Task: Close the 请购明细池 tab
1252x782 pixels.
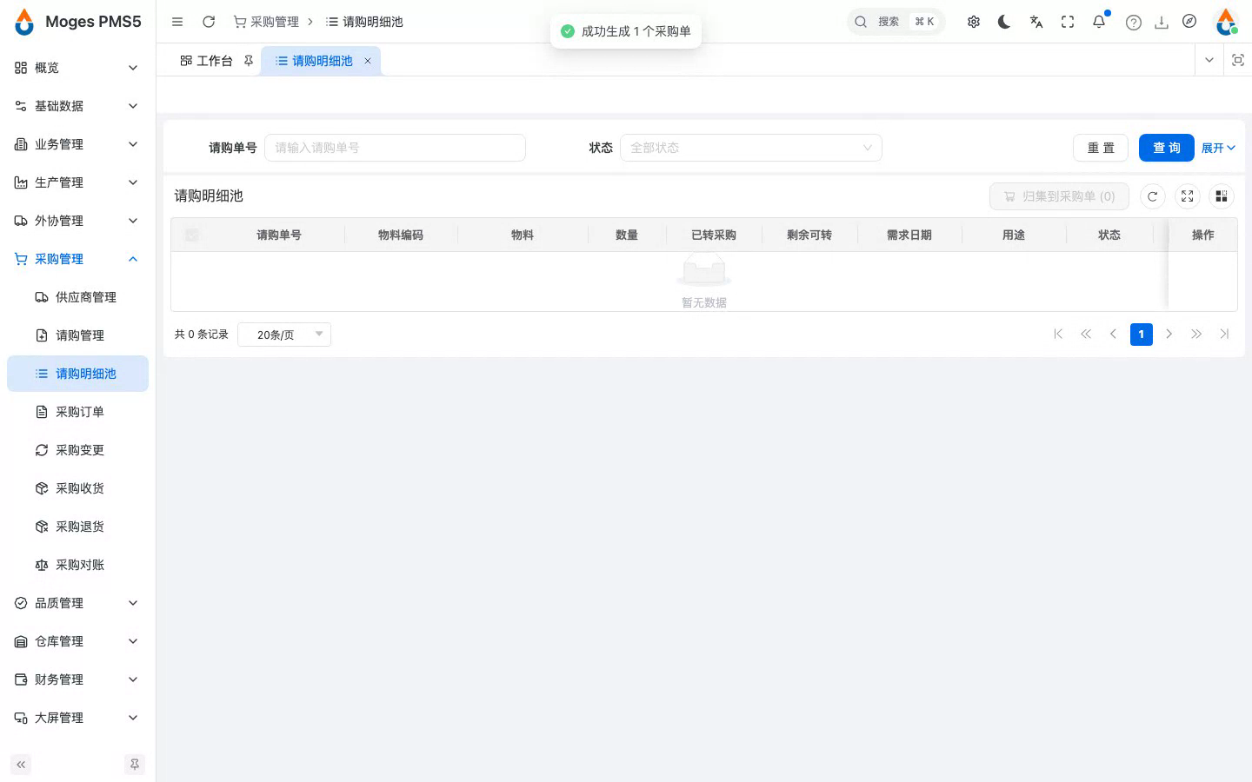Action: pos(368,61)
